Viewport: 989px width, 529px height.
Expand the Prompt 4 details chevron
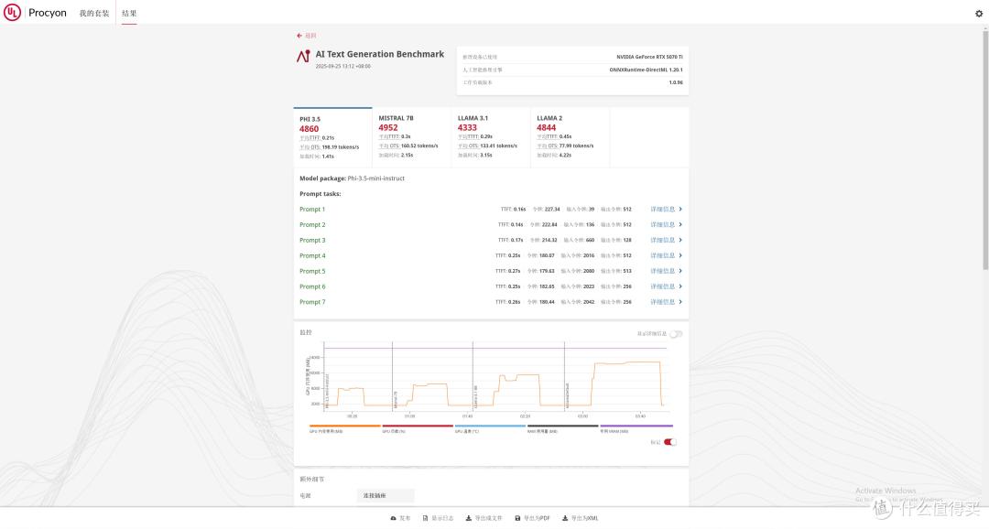point(679,256)
